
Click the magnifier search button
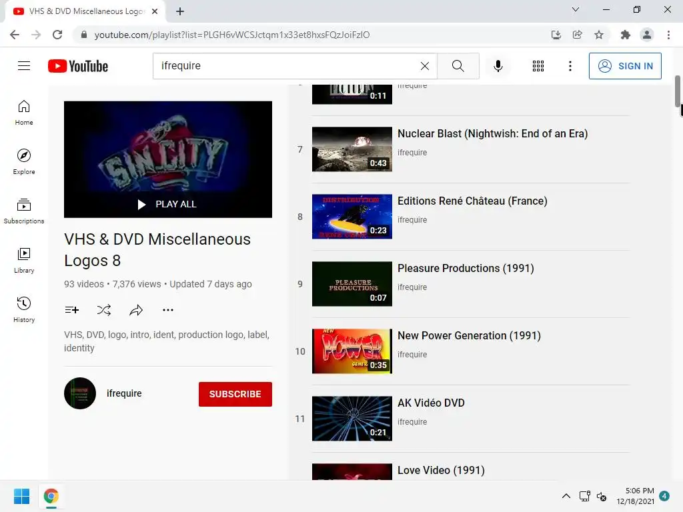(x=458, y=66)
